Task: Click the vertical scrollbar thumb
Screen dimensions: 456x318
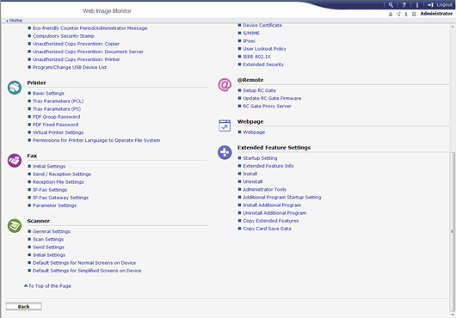Action: [x=453, y=231]
